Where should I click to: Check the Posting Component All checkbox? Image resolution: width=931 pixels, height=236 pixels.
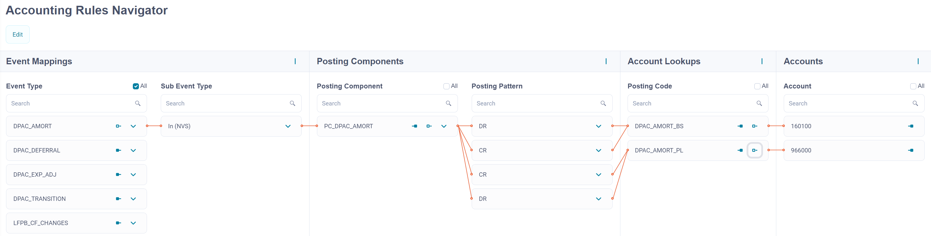446,86
